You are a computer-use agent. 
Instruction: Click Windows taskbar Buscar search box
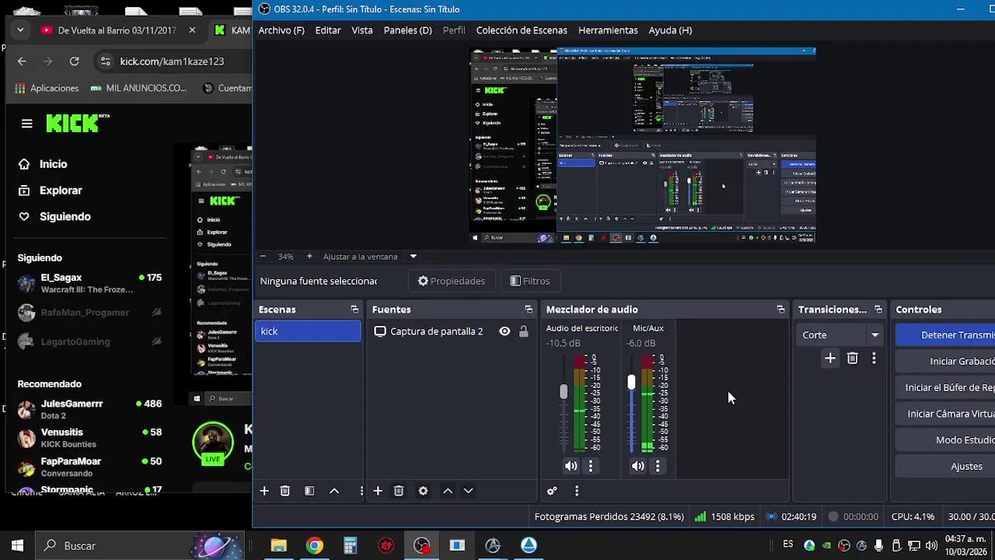coord(141,545)
